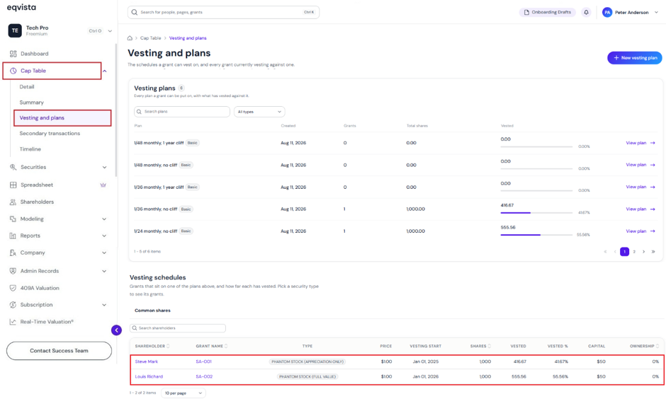The width and height of the screenshot is (666, 406).
Task: Open Secondary transactions submenu item
Action: tap(50, 133)
